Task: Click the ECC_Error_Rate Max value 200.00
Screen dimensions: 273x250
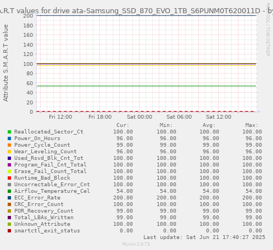Action: pos(252,198)
